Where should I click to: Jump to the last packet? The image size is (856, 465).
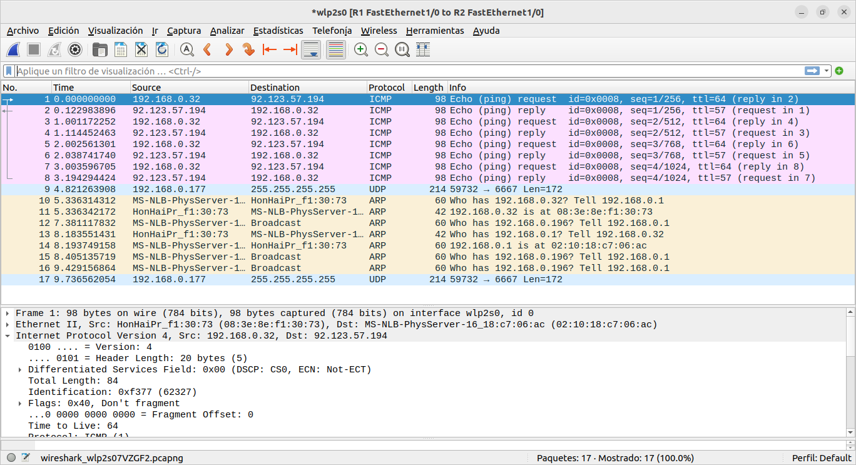(290, 49)
